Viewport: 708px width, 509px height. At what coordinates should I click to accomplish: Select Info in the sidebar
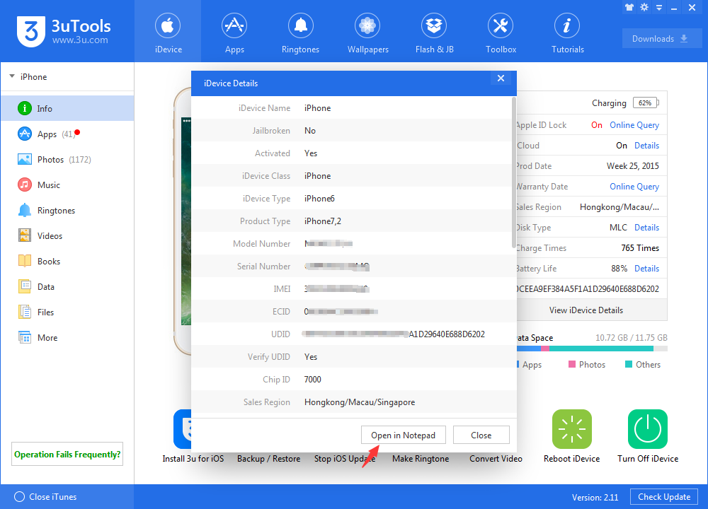67,108
